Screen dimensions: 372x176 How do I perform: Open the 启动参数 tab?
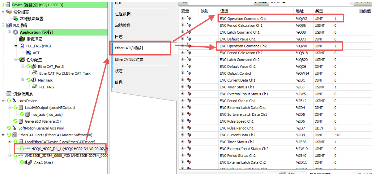click(123, 25)
